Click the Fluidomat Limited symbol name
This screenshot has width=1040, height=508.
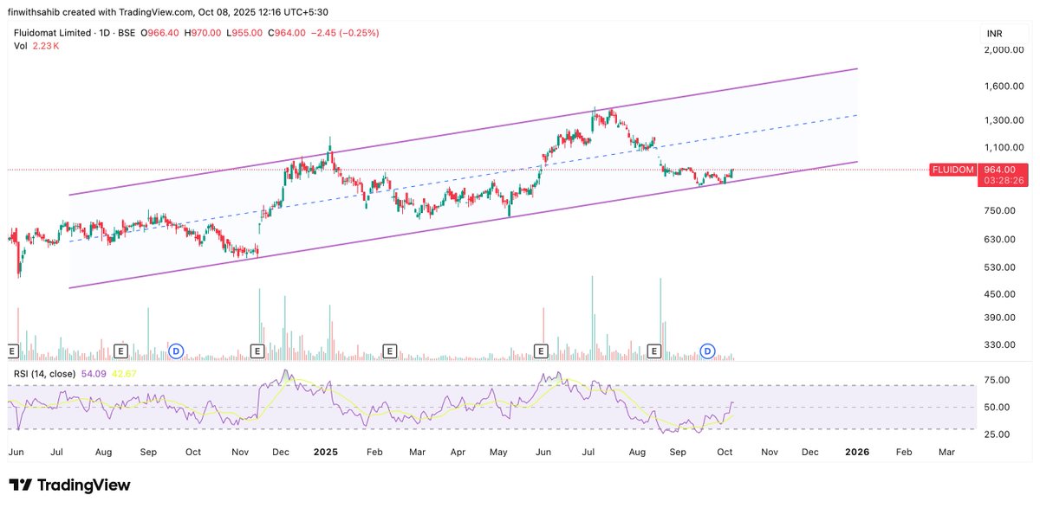pyautogui.click(x=52, y=33)
